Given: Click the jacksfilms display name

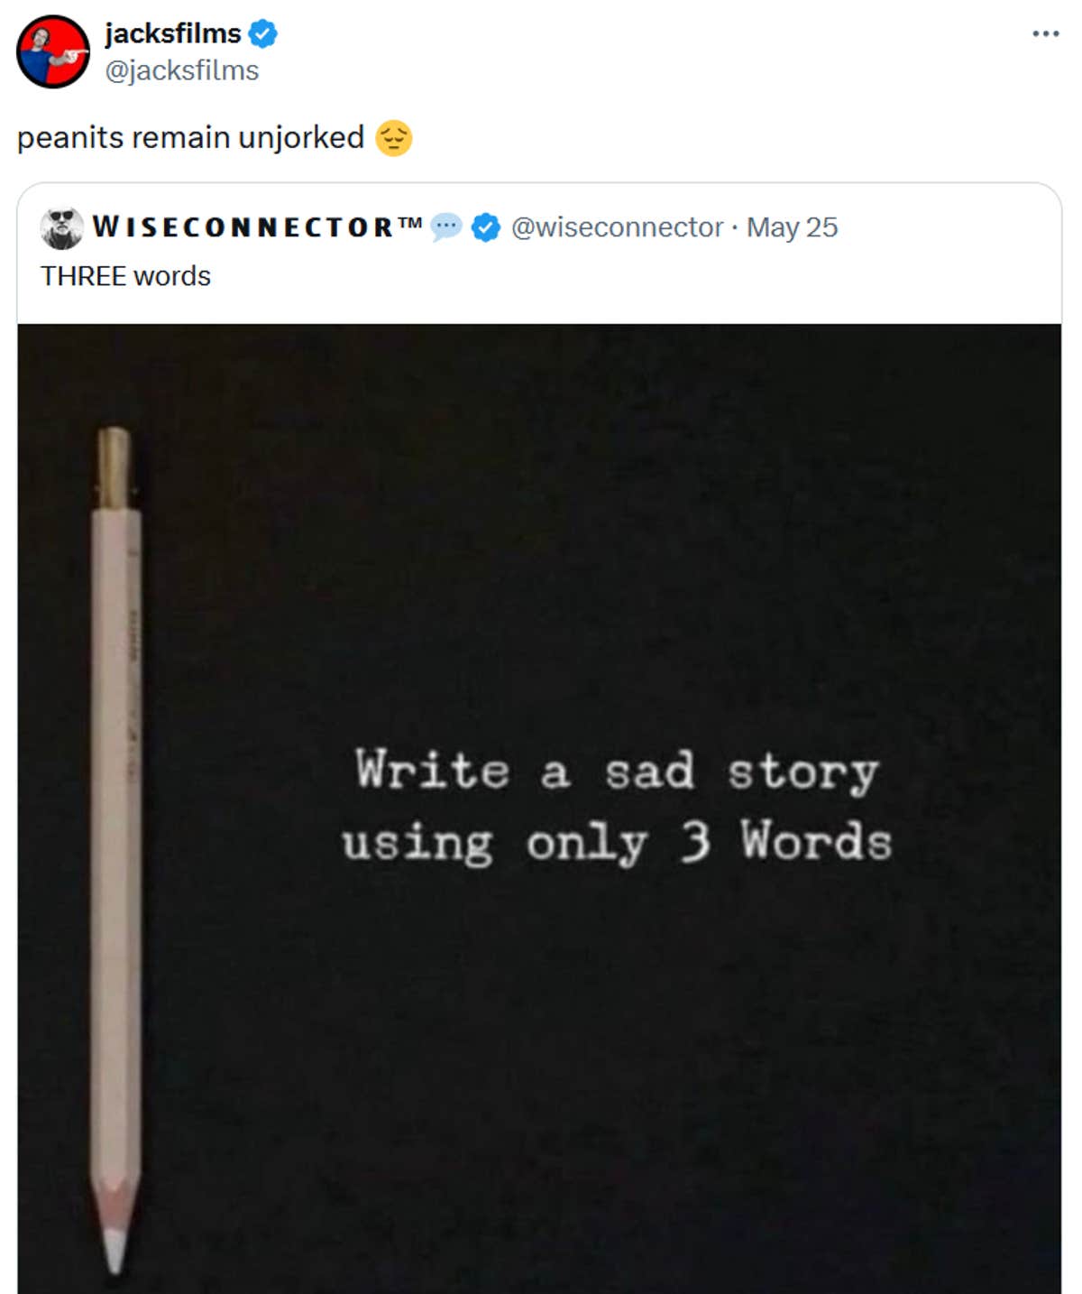Looking at the screenshot, I should click(x=172, y=33).
